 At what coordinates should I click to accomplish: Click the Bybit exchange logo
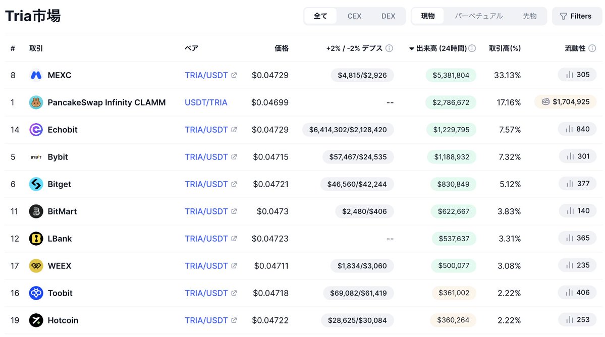[x=36, y=157]
